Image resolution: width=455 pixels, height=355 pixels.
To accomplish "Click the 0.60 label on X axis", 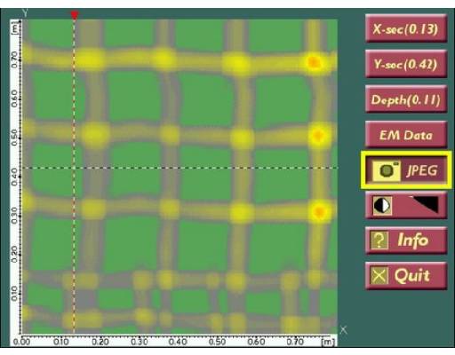I will pyautogui.click(x=256, y=342).
